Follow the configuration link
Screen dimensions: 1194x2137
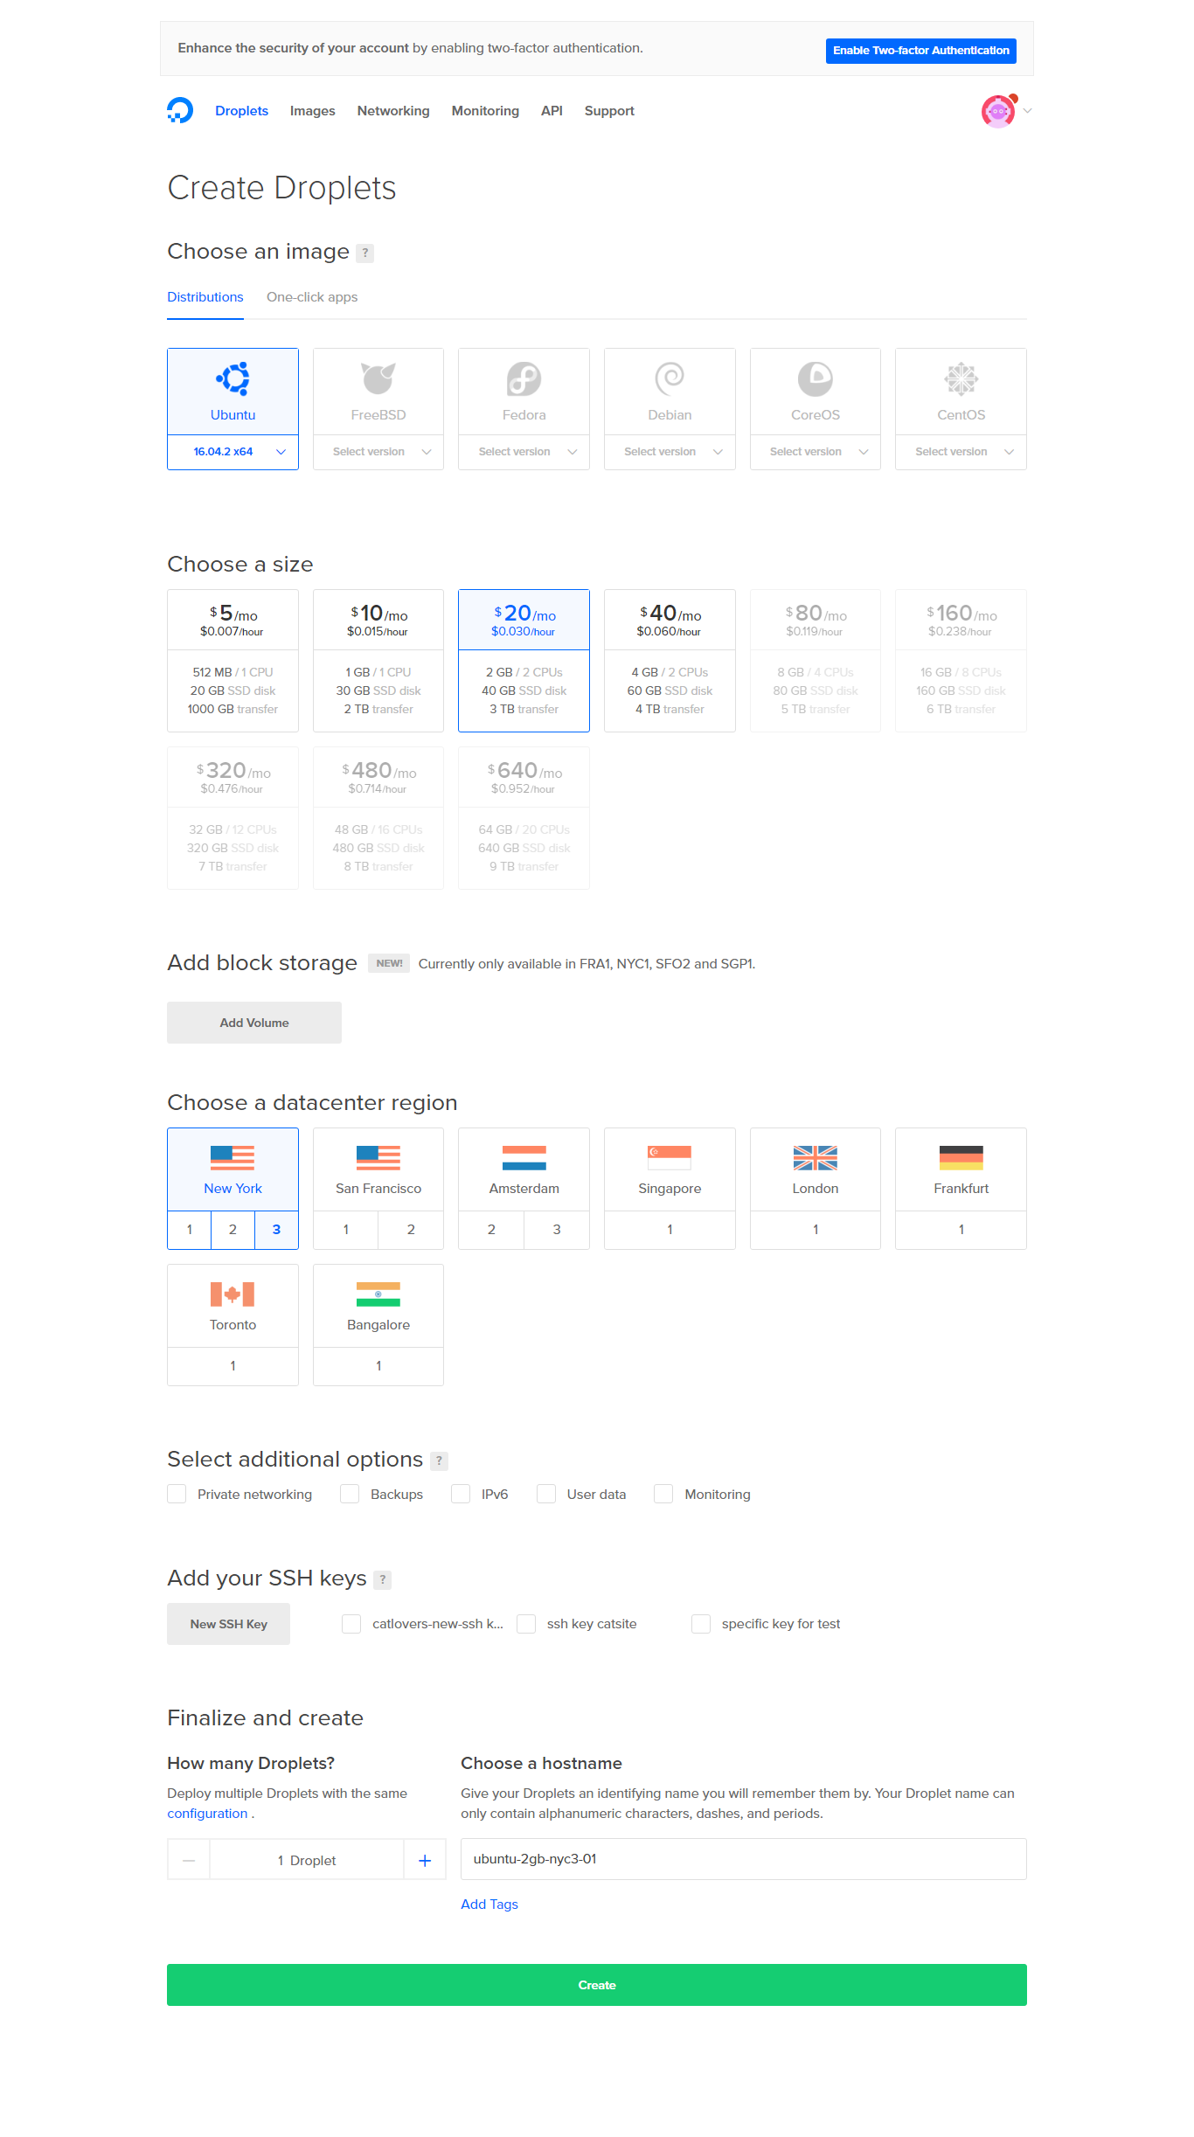point(207,1814)
